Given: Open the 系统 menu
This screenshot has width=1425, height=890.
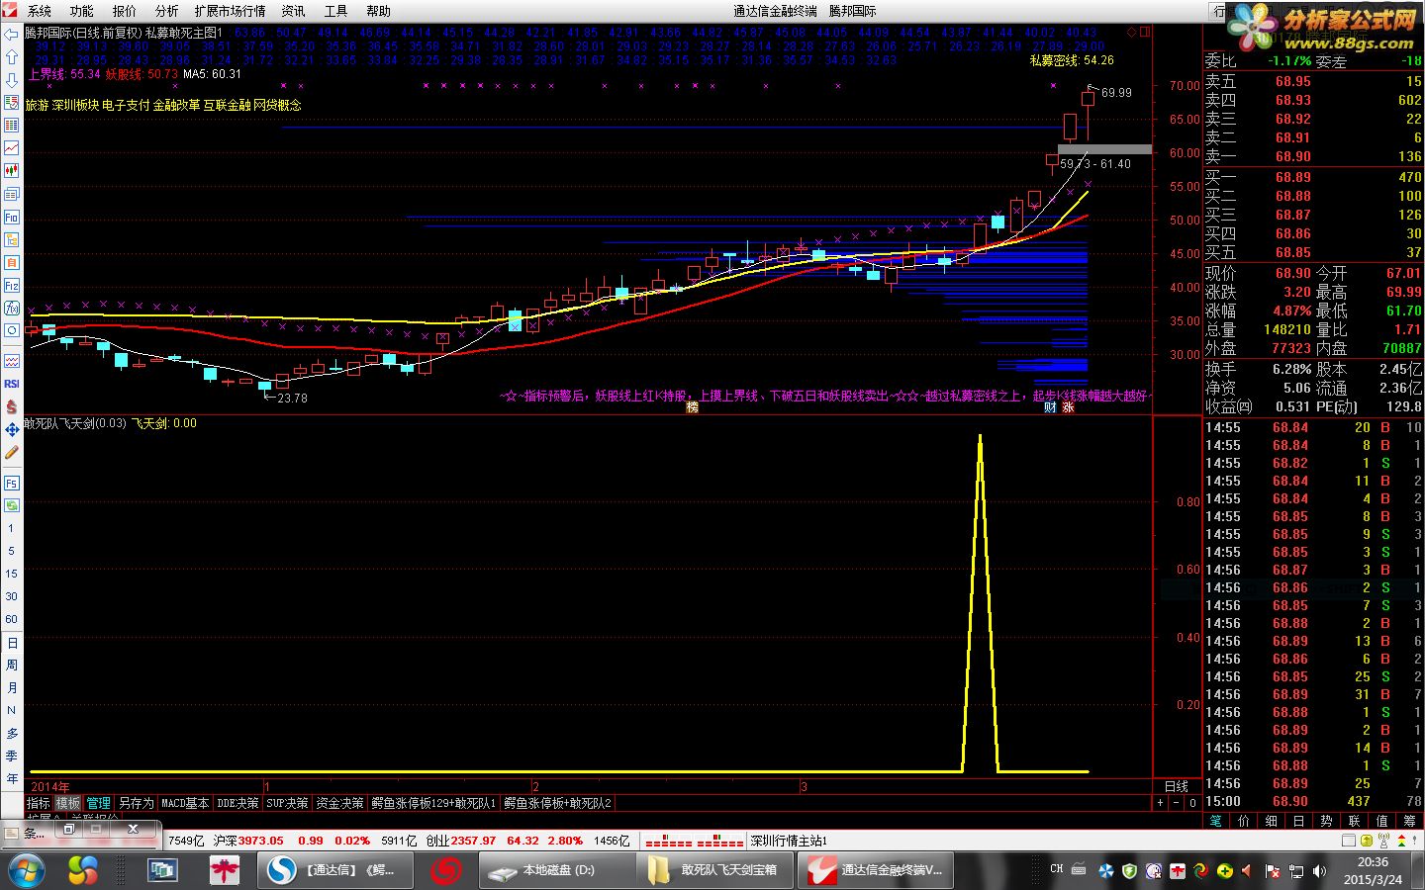Looking at the screenshot, I should tap(40, 11).
